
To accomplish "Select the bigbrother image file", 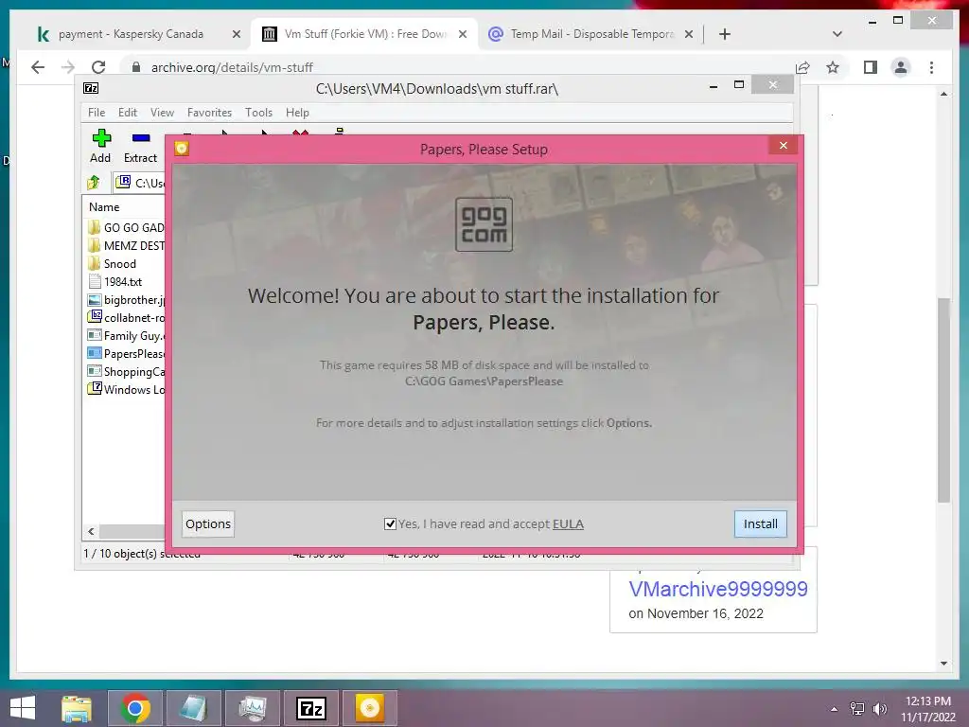I will [x=126, y=300].
